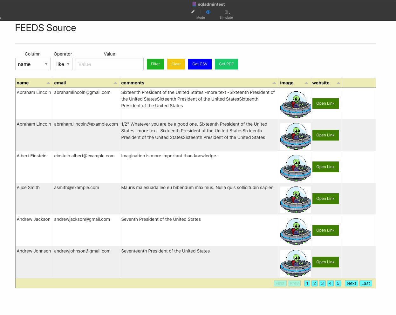Open the Operator dropdown set to like
This screenshot has width=396, height=315.
pos(63,64)
